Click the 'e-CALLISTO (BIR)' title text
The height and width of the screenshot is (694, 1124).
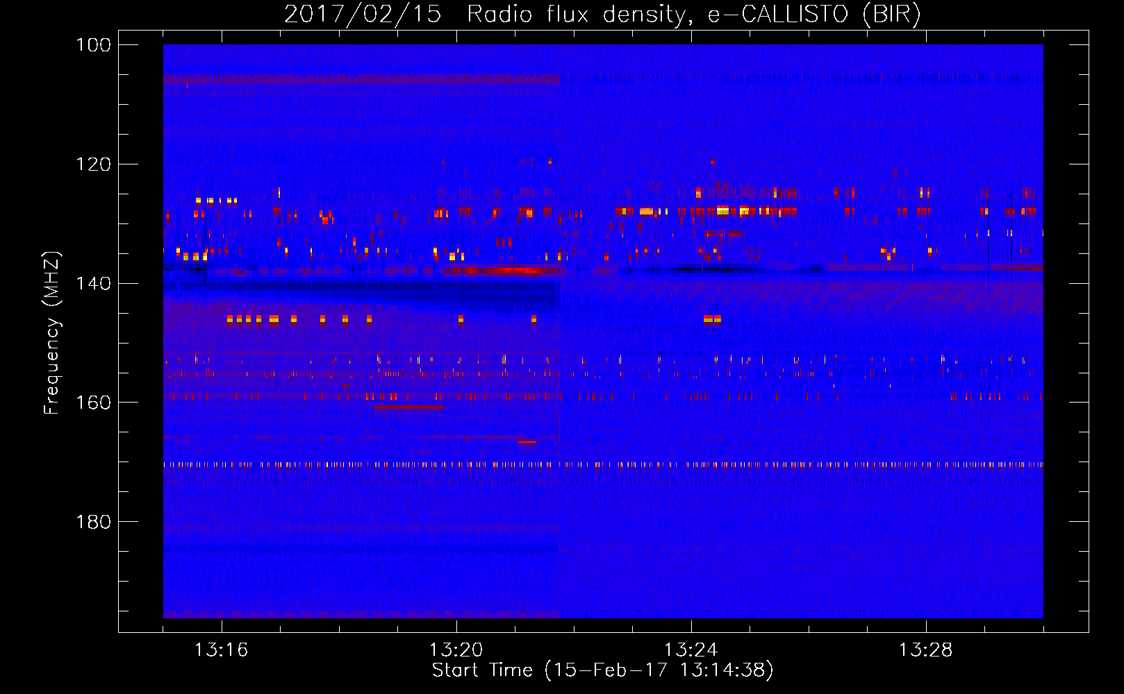814,15
